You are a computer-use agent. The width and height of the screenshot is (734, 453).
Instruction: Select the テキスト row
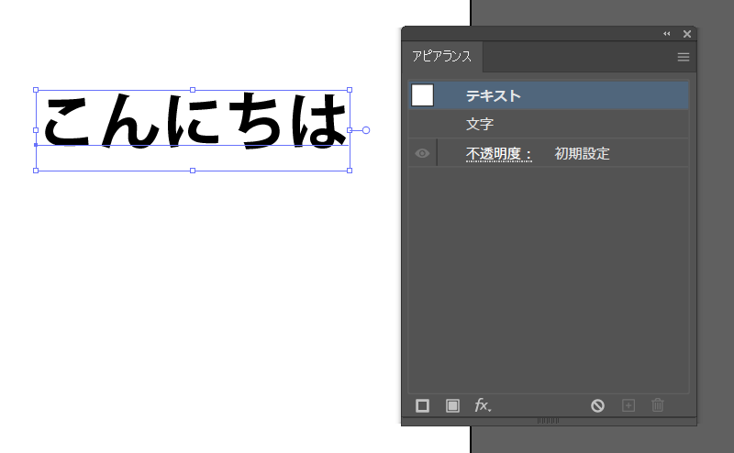click(x=548, y=95)
